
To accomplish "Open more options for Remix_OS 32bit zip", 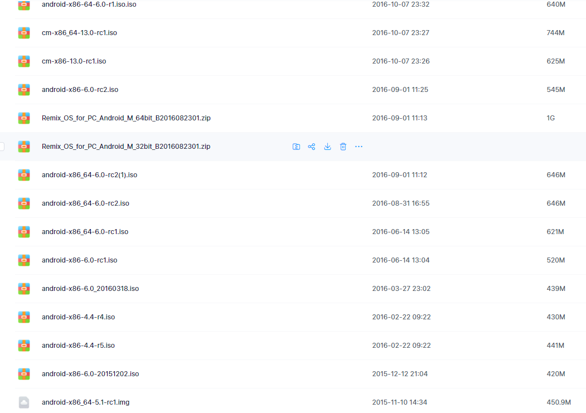I will click(359, 147).
